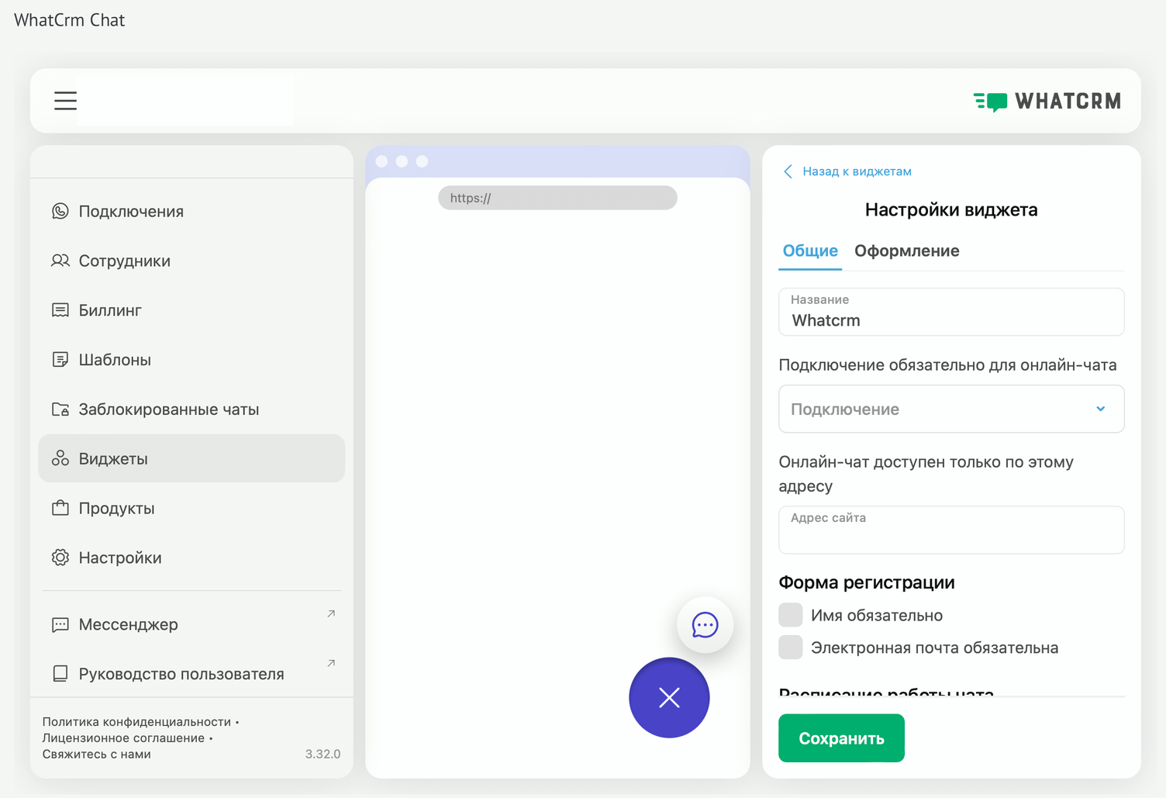Click the Биллинг icon in sidebar

[x=60, y=310]
